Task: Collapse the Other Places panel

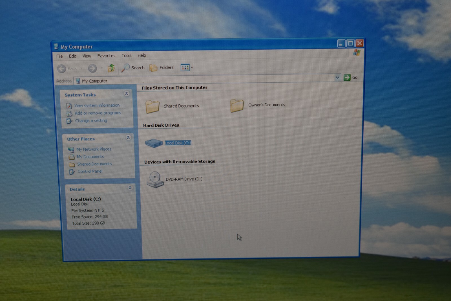Action: (128, 137)
